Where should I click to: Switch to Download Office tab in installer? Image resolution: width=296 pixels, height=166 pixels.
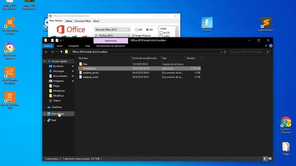[83, 21]
